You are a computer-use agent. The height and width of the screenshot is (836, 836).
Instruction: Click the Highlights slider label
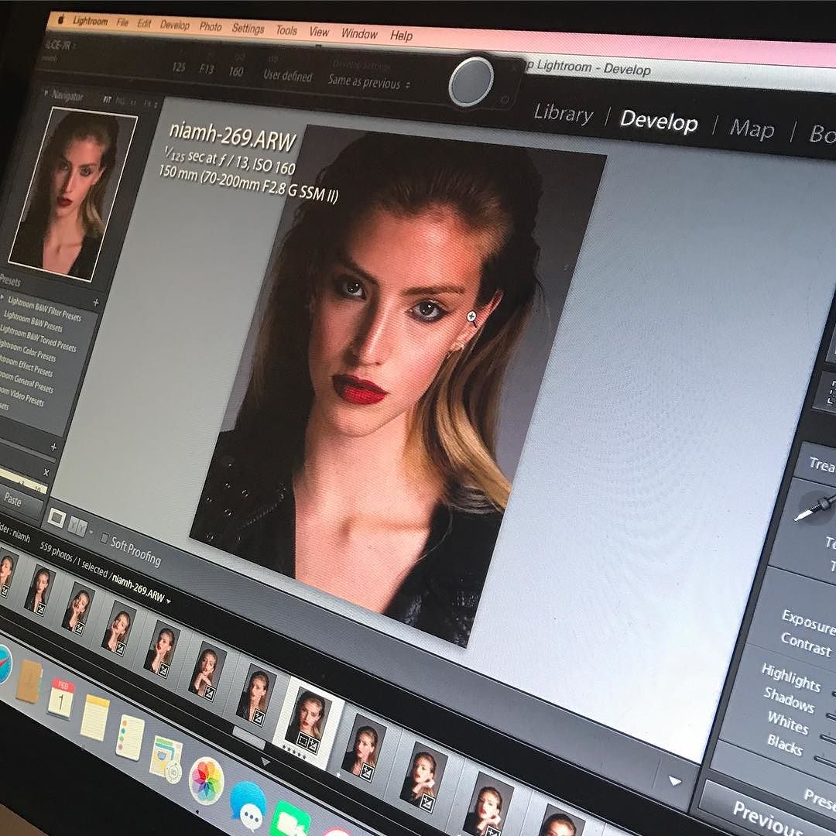790,676
